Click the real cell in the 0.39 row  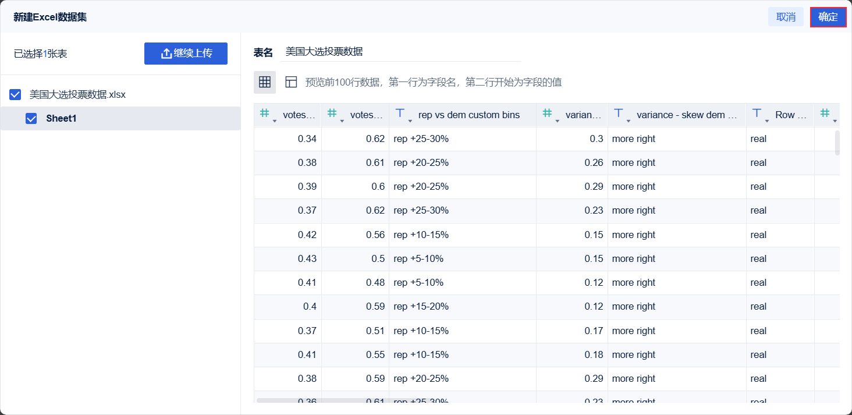click(x=780, y=187)
